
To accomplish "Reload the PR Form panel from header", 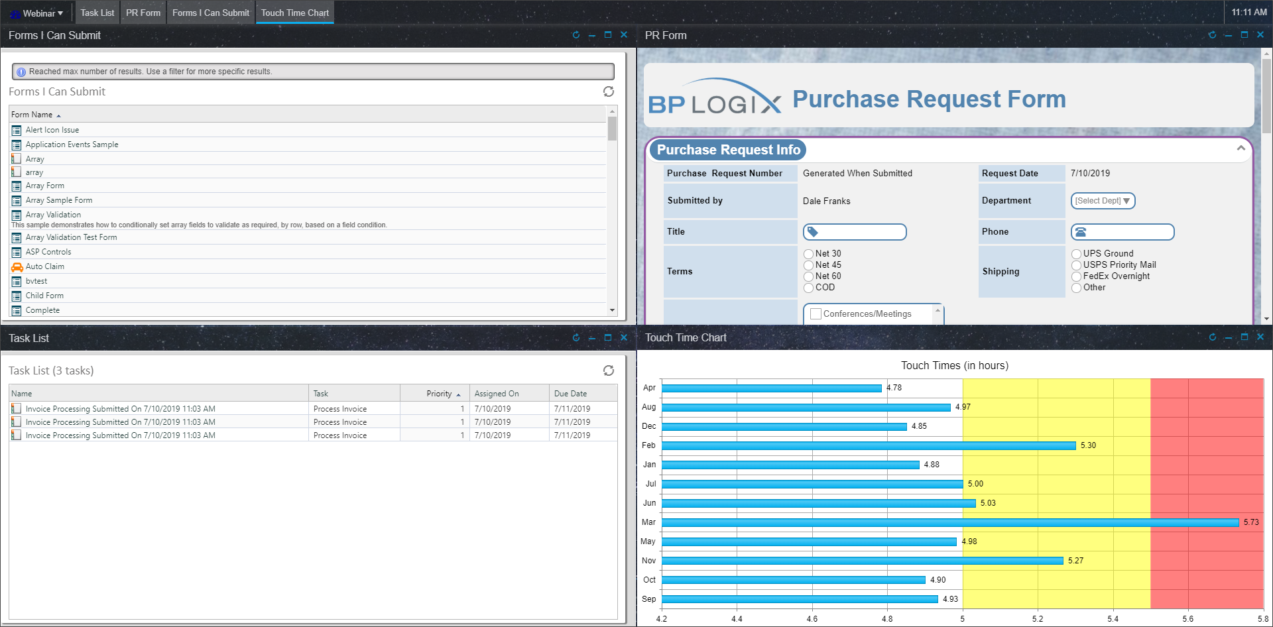I will coord(1212,35).
